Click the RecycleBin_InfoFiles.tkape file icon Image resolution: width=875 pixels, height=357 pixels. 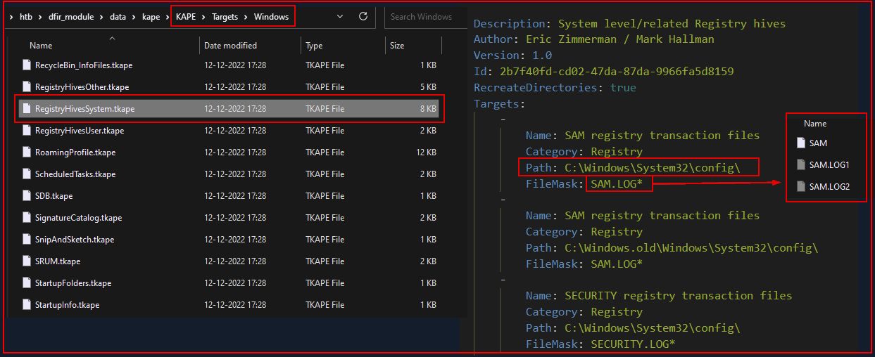tap(27, 65)
